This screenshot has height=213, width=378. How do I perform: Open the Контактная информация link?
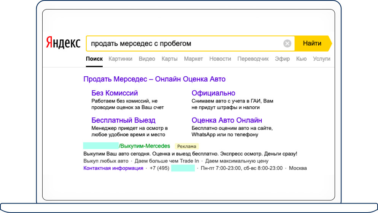[113, 168]
